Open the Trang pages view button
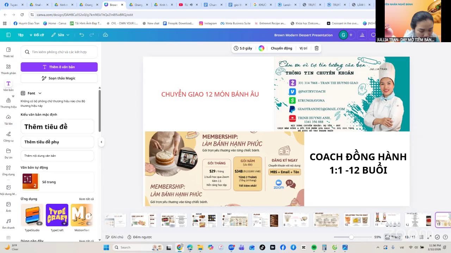The image size is (451, 253). click(393, 237)
